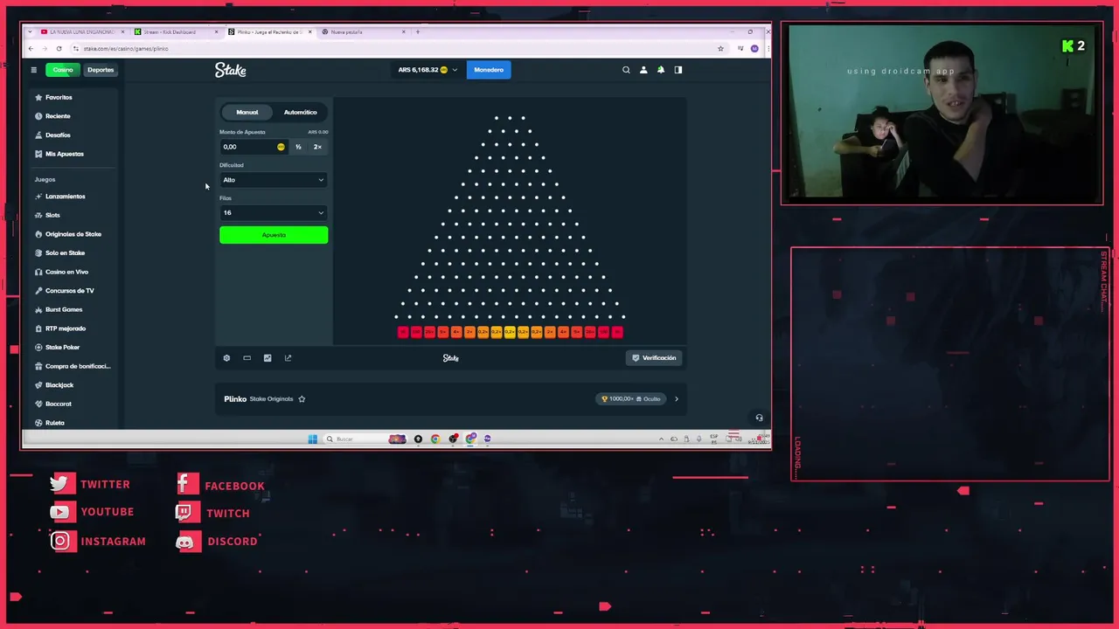Image resolution: width=1119 pixels, height=629 pixels.
Task: Open Concursos de TV category
Action: click(x=69, y=291)
